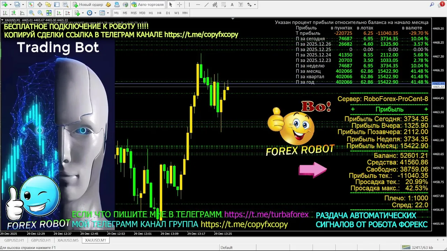Switch to line chart display
This screenshot has height=251, width=447.
(x=22, y=13)
